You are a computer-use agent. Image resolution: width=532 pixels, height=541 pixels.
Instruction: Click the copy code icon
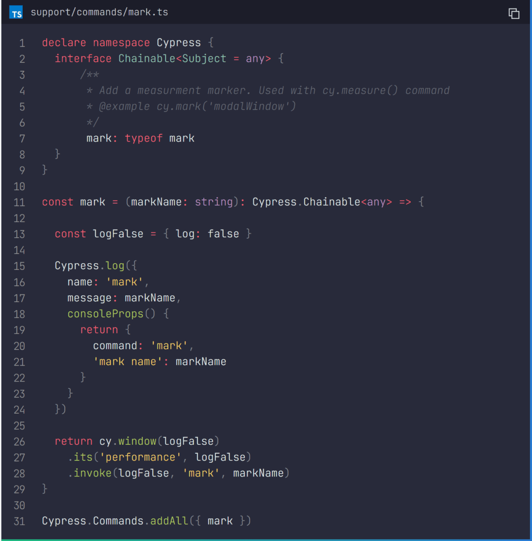tap(513, 13)
